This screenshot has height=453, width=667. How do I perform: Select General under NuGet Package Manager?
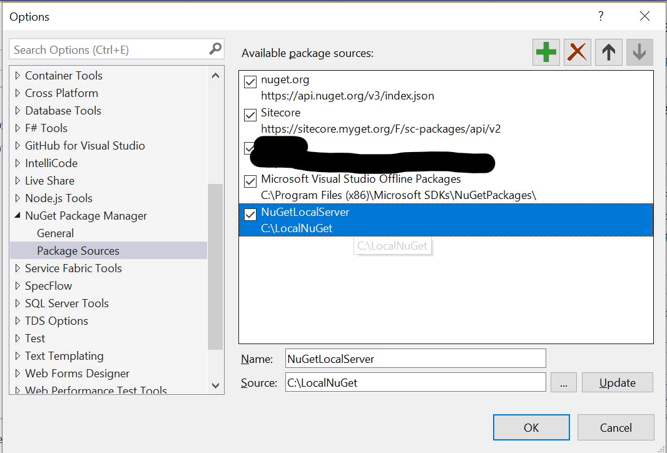click(x=55, y=233)
